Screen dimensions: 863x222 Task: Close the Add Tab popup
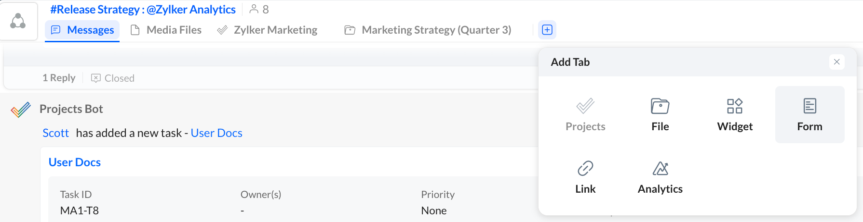point(836,62)
